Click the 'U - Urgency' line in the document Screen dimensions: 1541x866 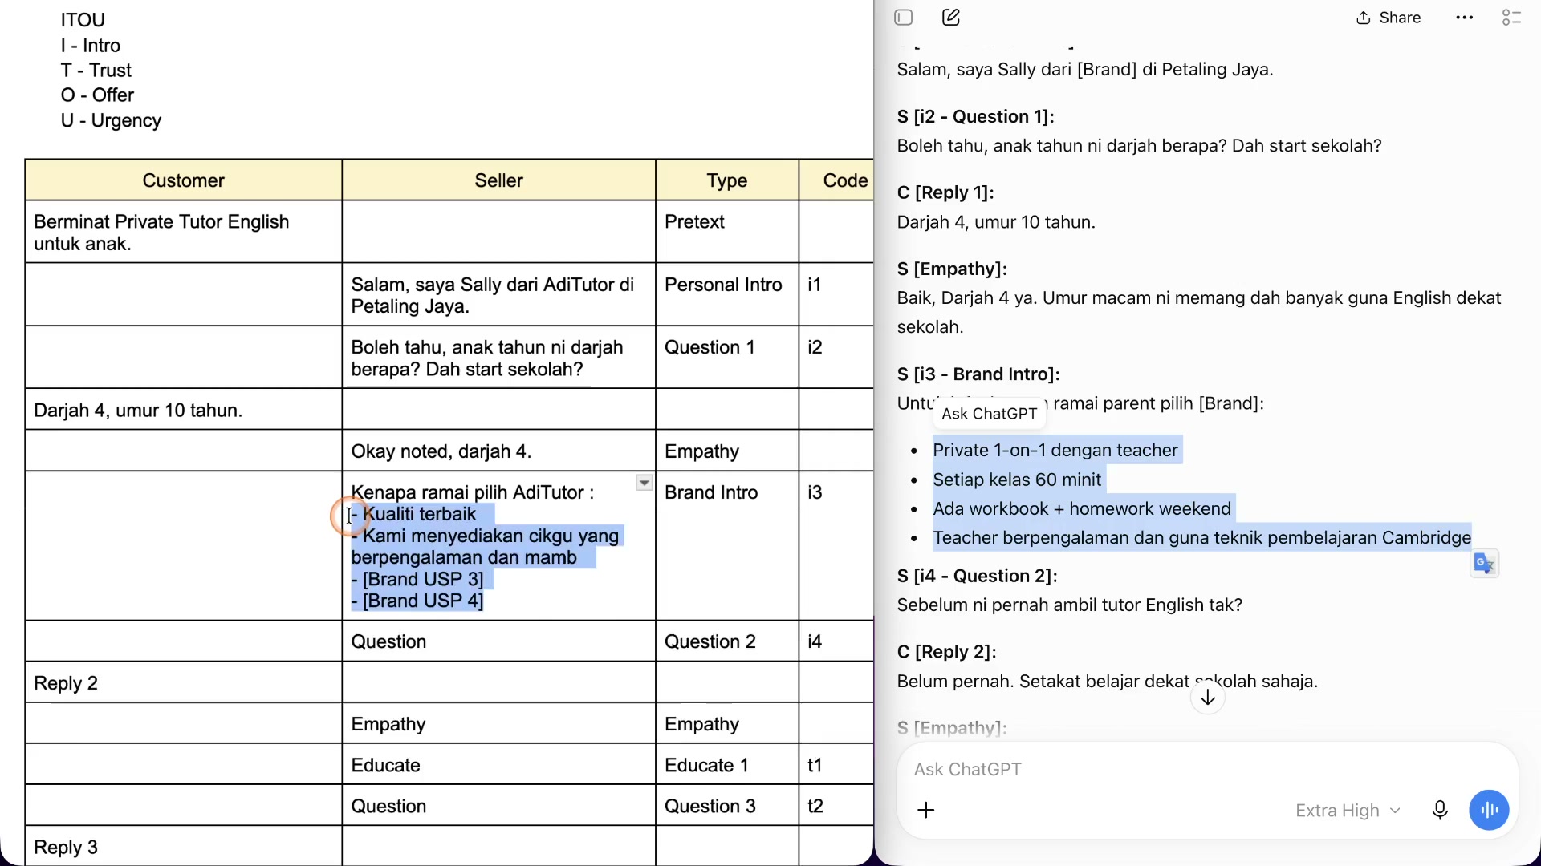pos(111,120)
